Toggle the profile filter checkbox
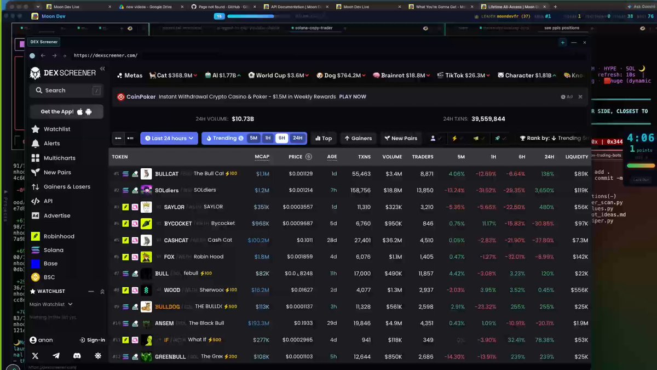Image resolution: width=657 pixels, height=370 pixels. click(x=436, y=138)
